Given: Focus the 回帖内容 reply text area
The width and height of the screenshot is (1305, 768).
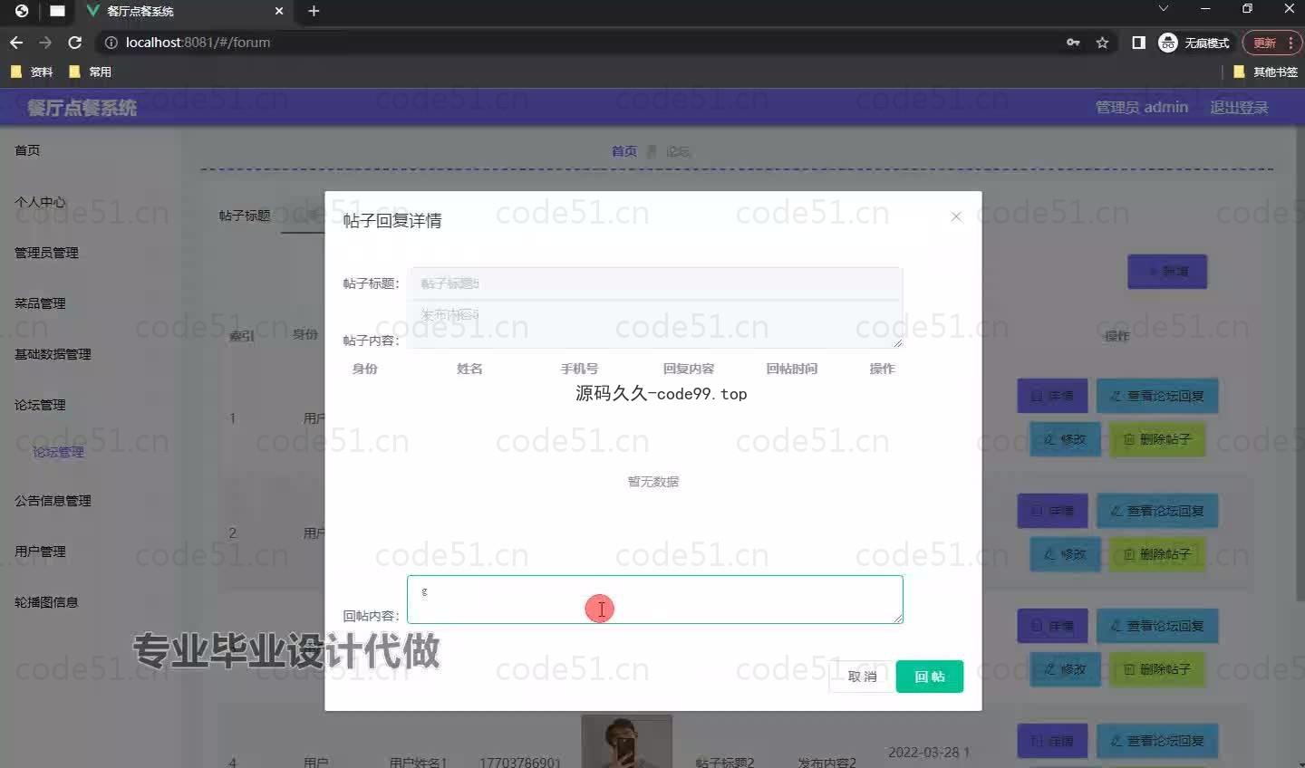Looking at the screenshot, I should [x=655, y=600].
